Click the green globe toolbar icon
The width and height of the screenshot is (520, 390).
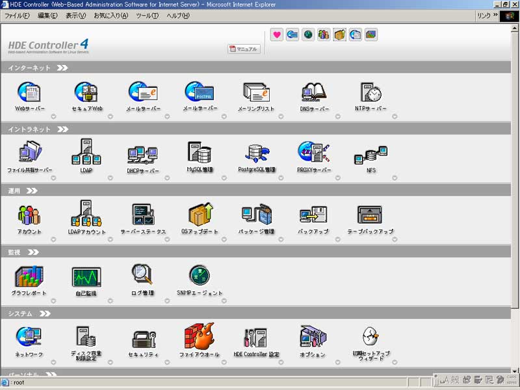point(308,34)
